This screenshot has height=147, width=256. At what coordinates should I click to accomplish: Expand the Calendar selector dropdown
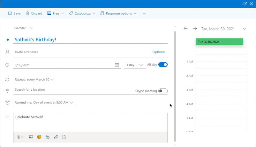click(x=31, y=28)
